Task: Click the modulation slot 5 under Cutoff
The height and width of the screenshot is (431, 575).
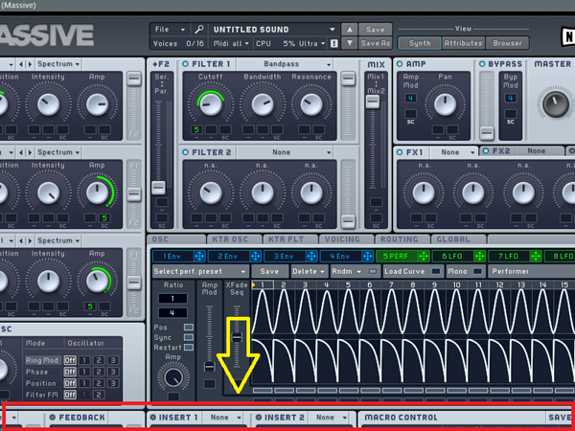Action: [x=196, y=129]
